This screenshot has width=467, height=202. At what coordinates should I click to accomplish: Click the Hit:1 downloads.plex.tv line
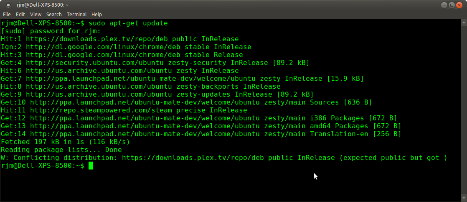click(x=120, y=39)
